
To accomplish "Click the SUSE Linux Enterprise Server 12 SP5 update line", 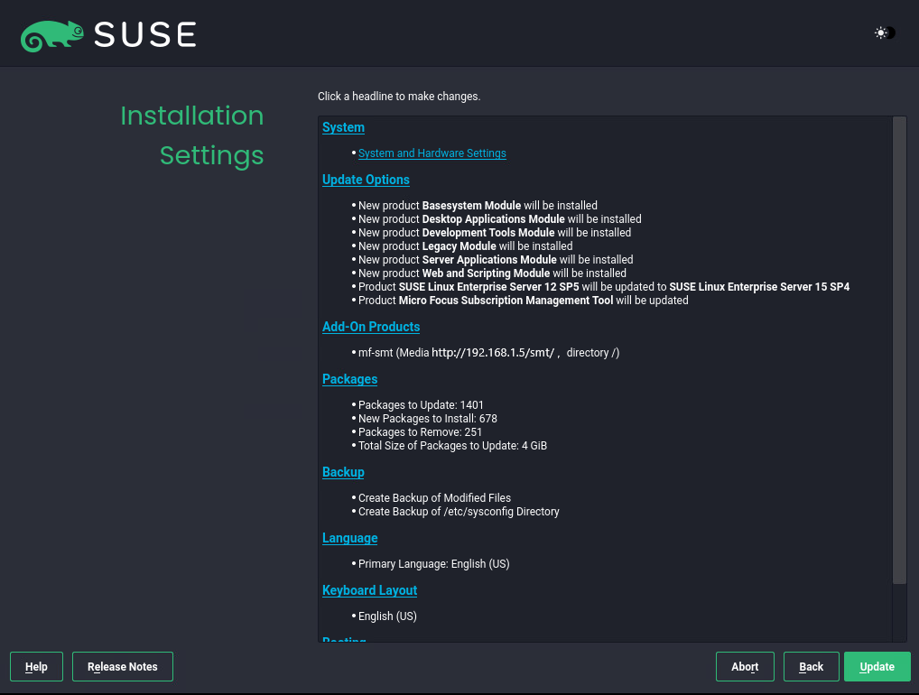I will tap(604, 286).
